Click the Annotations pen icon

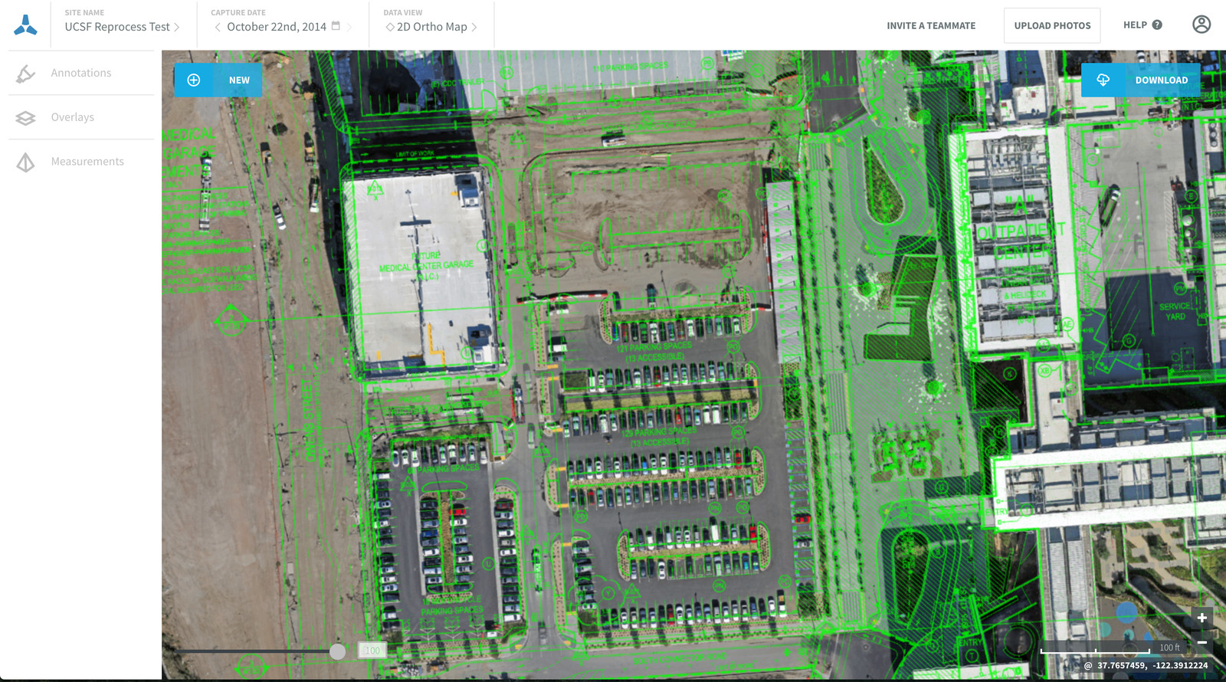coord(25,74)
